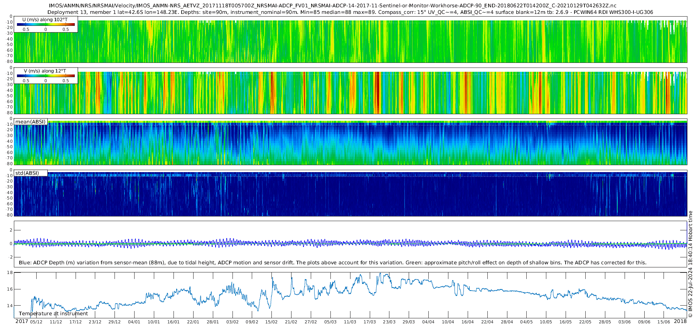The width and height of the screenshot is (694, 328).
Task: Click the 28/04 date tick label
Action: tap(507, 322)
